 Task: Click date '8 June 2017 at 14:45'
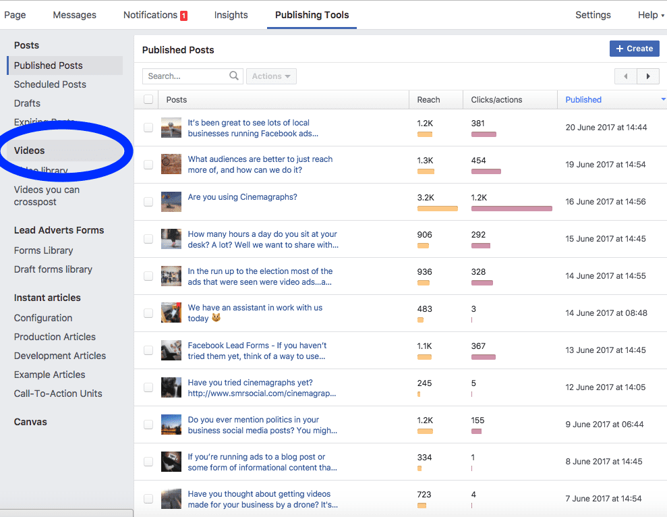pos(604,461)
